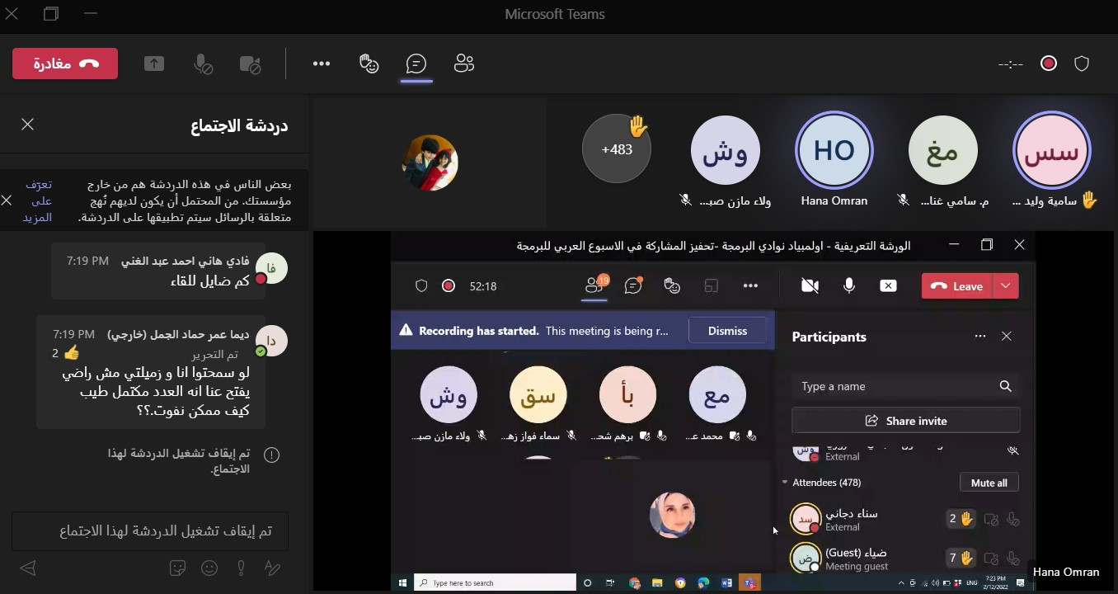Toggle people icon with 19 badge
The image size is (1118, 594).
(x=594, y=285)
